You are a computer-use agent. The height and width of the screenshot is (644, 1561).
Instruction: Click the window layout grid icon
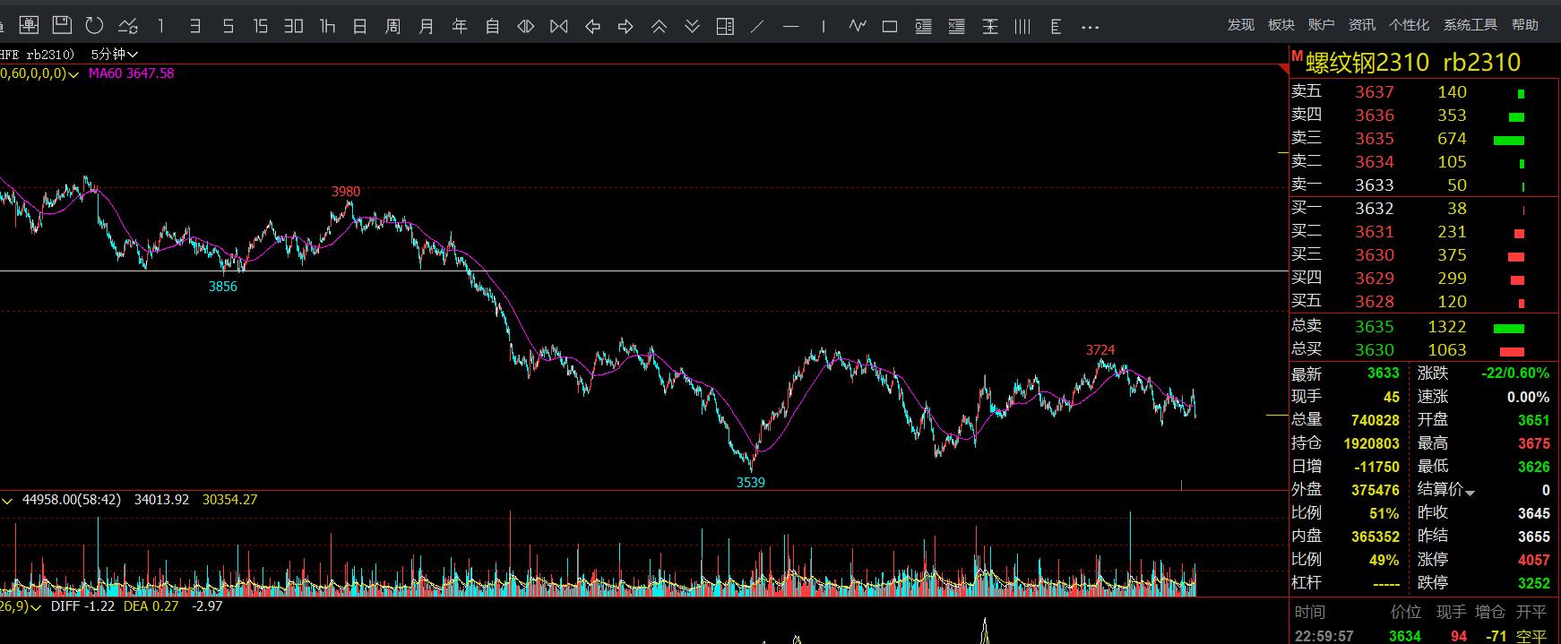tap(725, 27)
